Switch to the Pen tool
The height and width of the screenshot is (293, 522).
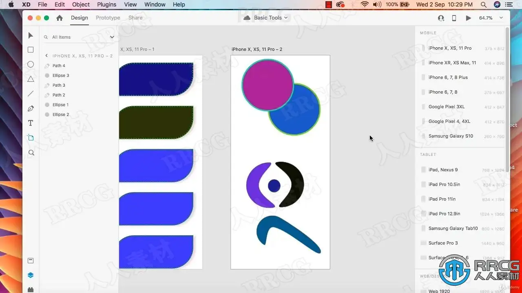(x=31, y=109)
